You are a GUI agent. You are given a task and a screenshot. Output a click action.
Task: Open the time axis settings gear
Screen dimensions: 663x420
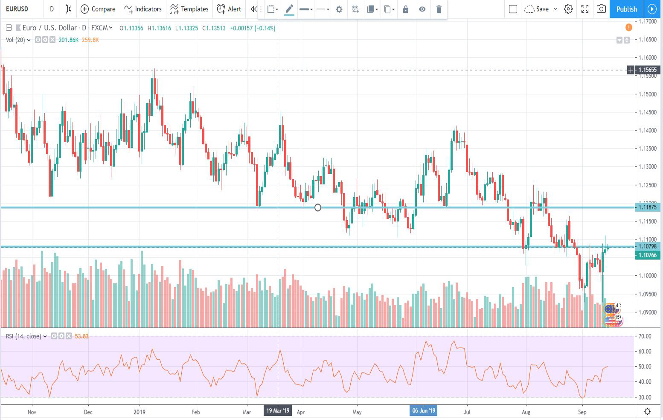click(x=647, y=411)
